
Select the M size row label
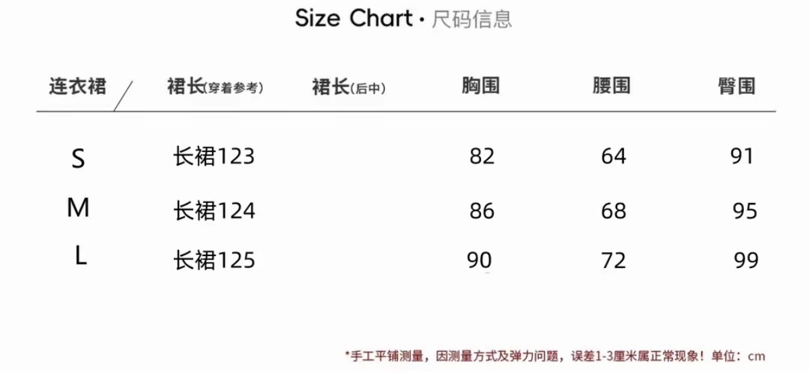click(78, 208)
